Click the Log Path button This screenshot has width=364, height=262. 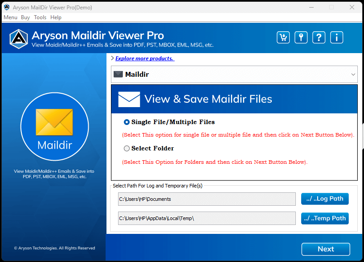(x=325, y=199)
